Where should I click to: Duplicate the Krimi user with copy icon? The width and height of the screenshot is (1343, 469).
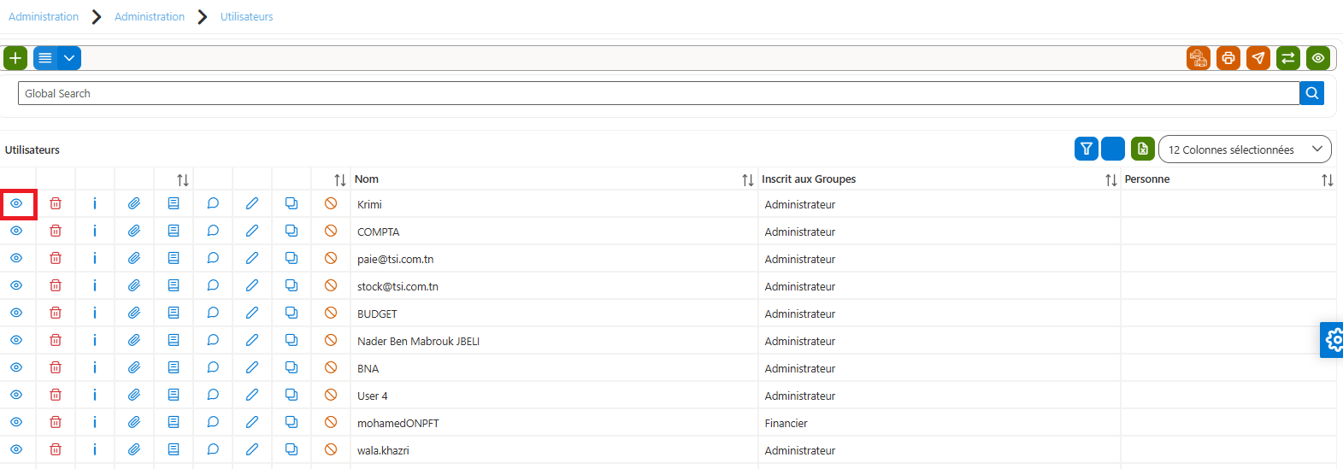292,203
